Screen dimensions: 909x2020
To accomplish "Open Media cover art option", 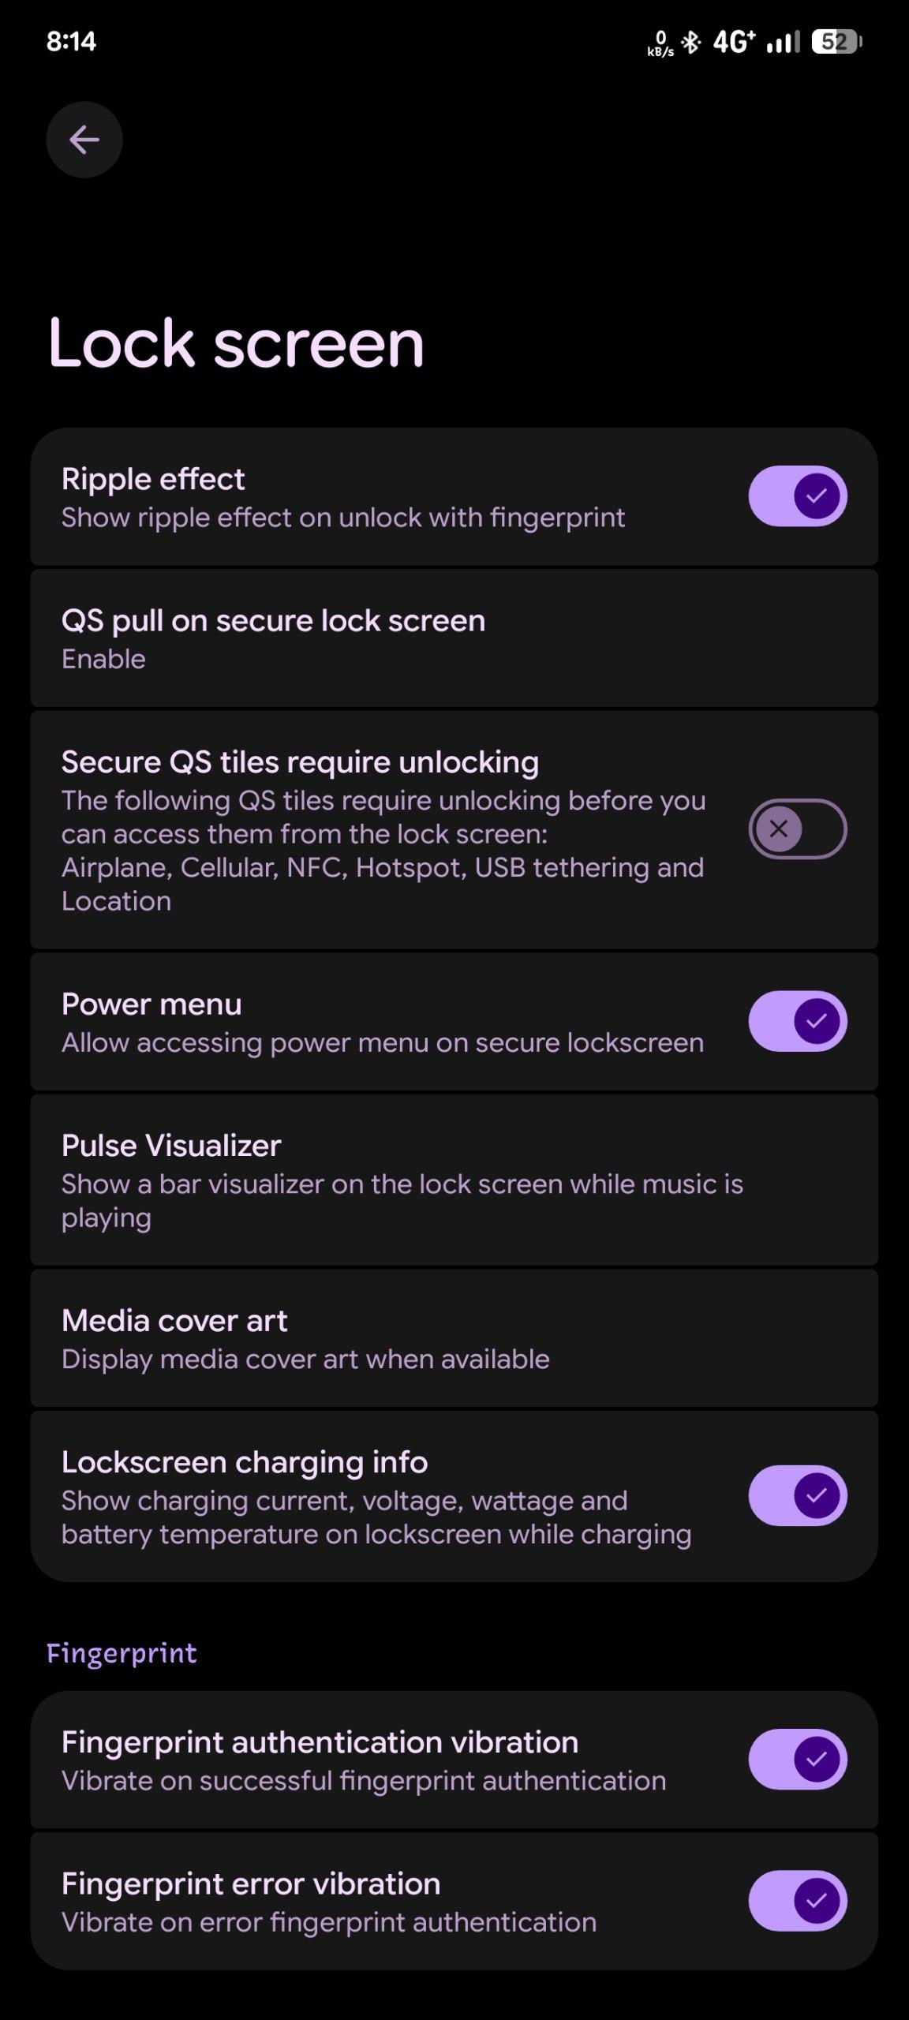I will click(x=454, y=1338).
